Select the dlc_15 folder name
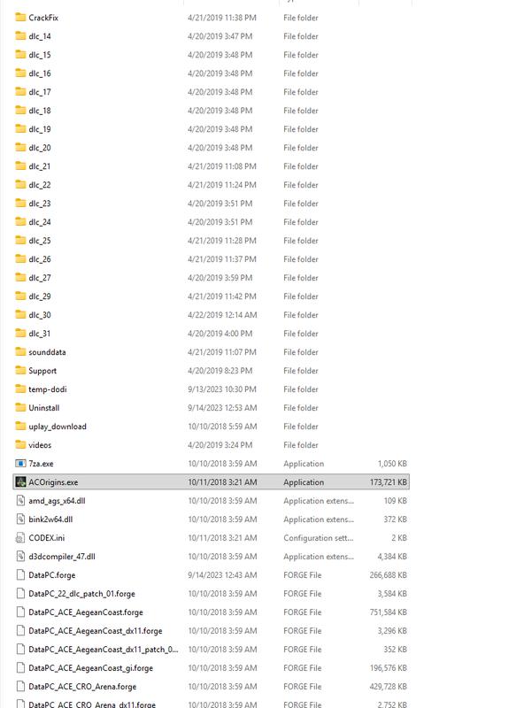Viewport: 524px width, 708px height. (x=40, y=55)
